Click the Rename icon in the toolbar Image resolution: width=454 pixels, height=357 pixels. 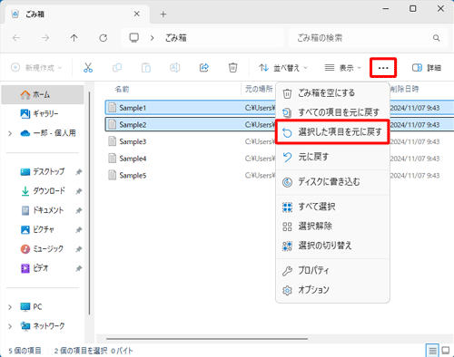coord(175,67)
